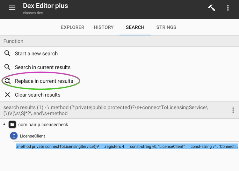Image resolution: width=239 pixels, height=171 pixels.
Task: Open the STRINGS tab
Action: (x=166, y=27)
